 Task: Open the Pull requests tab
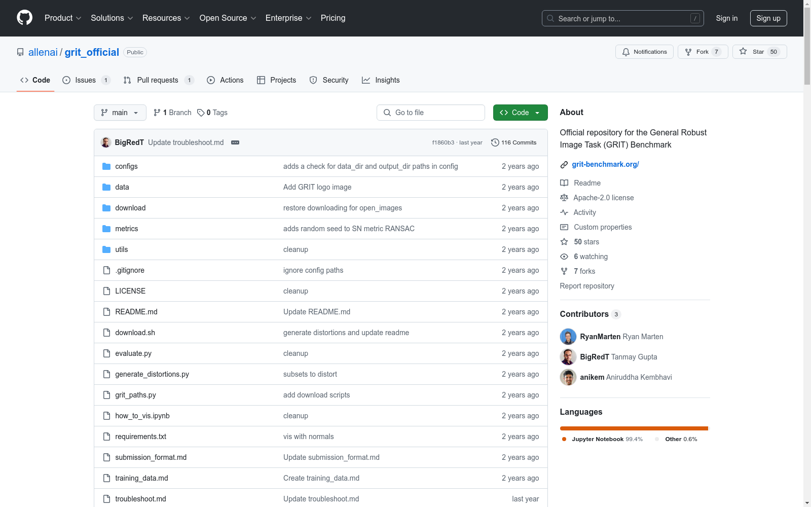159,80
